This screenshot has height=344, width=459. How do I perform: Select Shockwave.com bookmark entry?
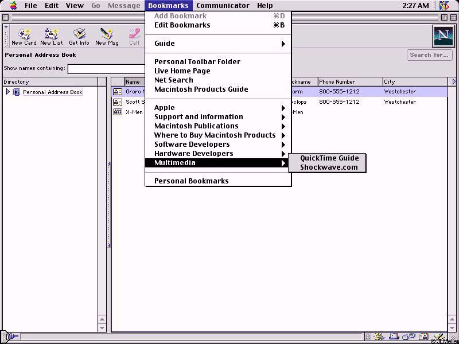click(328, 167)
